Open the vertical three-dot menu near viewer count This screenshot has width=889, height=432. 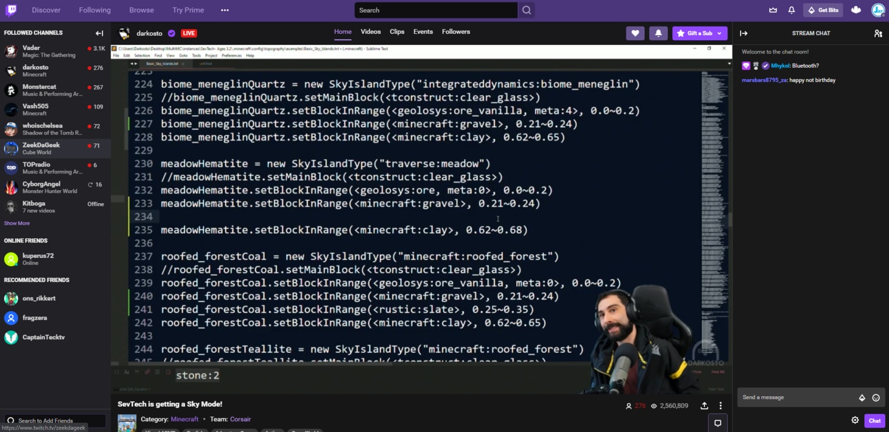(x=720, y=405)
